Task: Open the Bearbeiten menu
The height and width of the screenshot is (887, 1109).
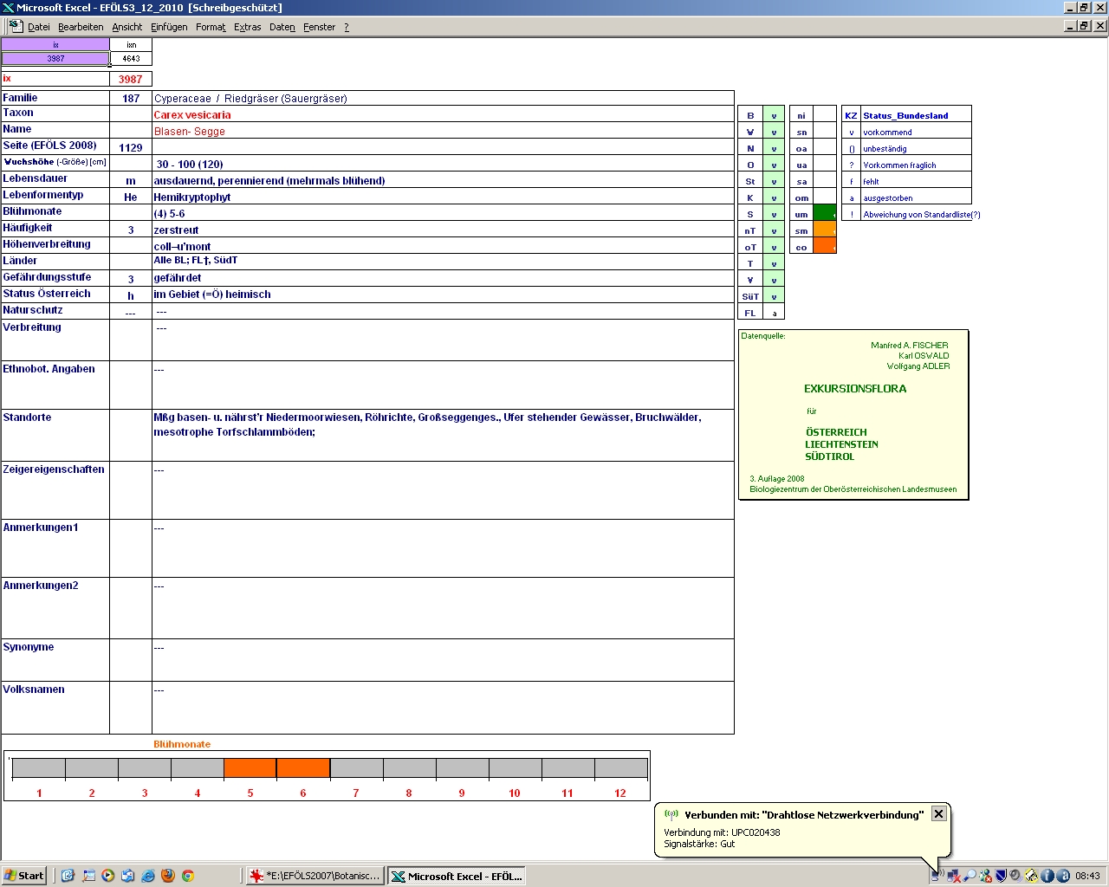Action: (x=81, y=27)
